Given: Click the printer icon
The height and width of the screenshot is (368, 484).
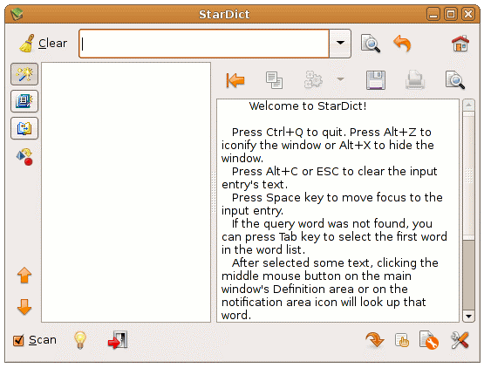Looking at the screenshot, I should 414,80.
